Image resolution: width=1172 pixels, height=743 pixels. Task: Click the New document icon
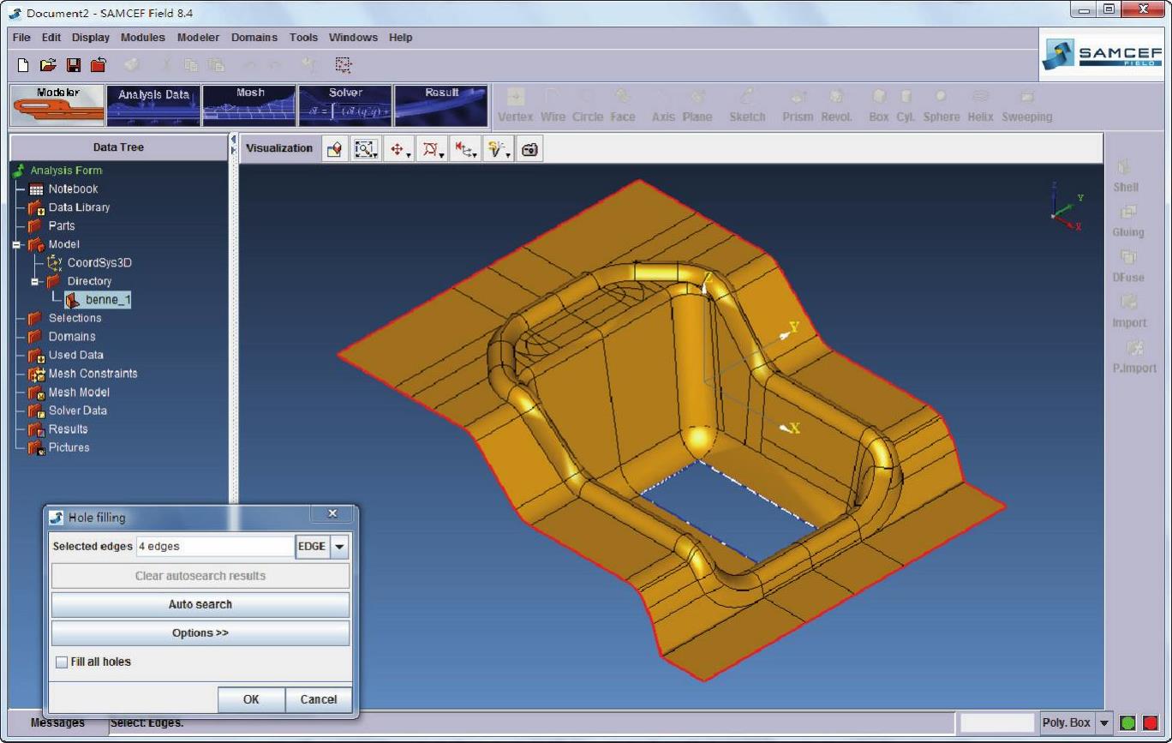(x=23, y=65)
